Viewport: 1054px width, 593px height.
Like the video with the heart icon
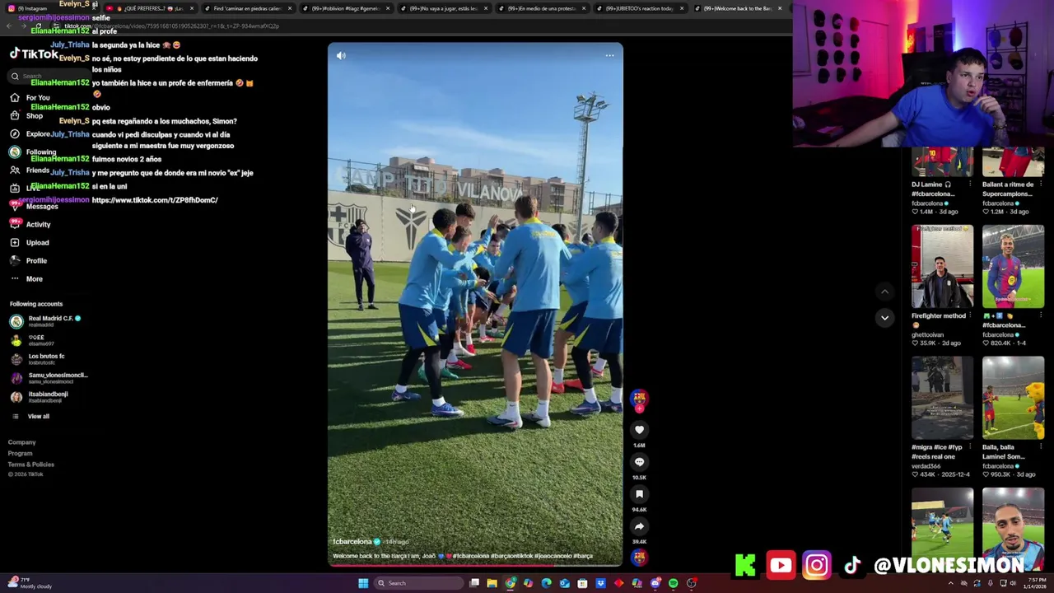tap(639, 430)
